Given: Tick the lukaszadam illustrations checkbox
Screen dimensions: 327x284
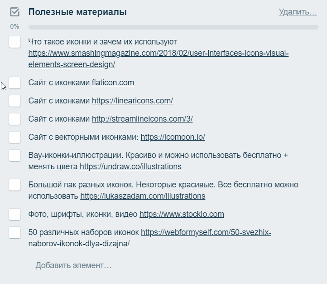Looking at the screenshot, I should [x=15, y=185].
